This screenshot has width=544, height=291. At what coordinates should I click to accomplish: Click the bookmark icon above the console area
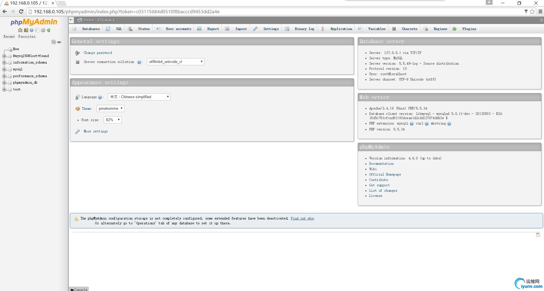[538, 235]
